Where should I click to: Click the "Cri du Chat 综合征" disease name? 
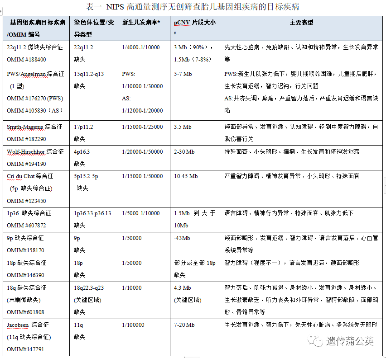tap(30, 176)
